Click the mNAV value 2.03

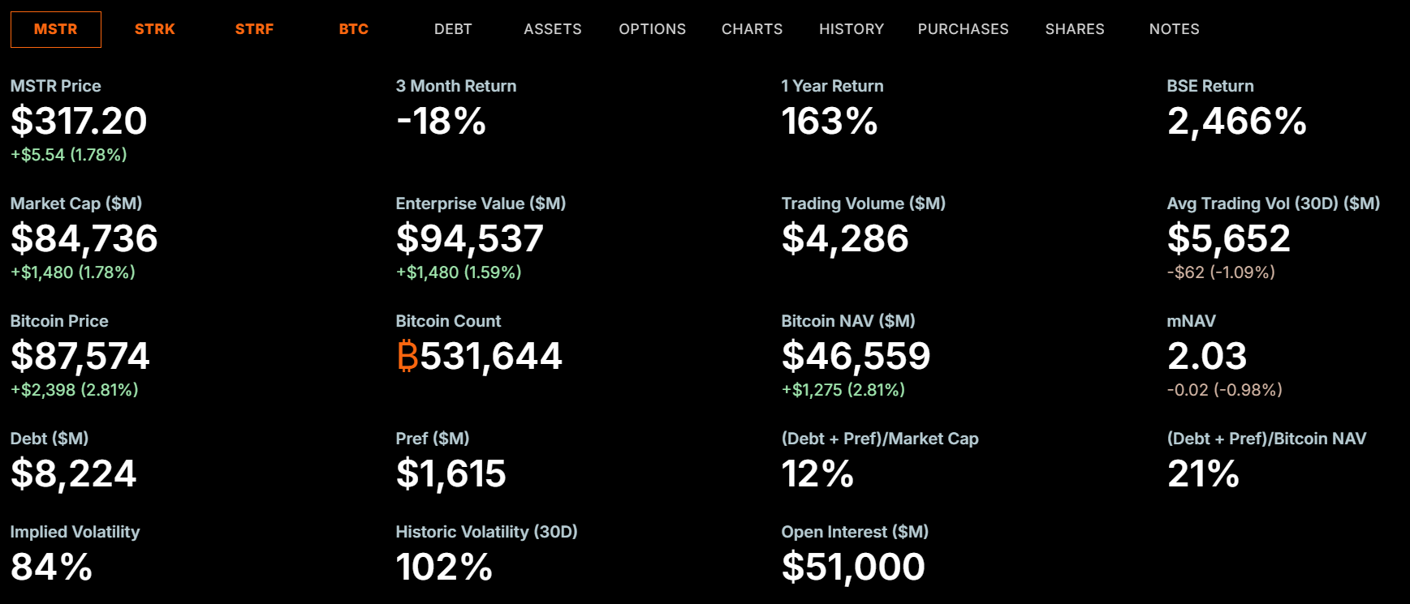pos(1207,357)
